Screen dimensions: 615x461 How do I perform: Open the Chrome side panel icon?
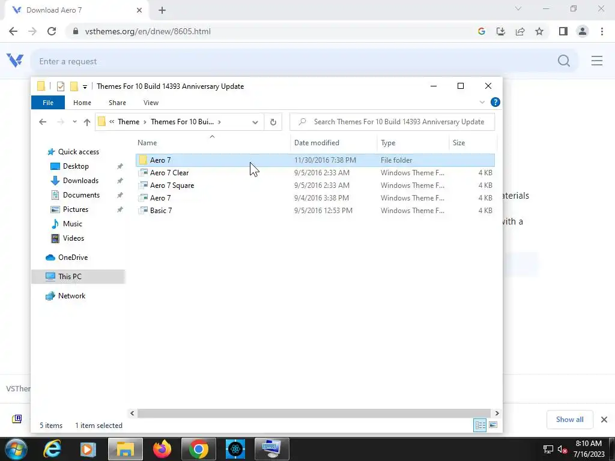pos(563,31)
